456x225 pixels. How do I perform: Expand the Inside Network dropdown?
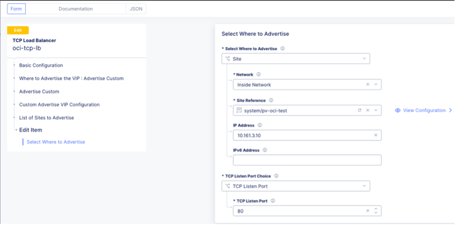[x=376, y=84]
